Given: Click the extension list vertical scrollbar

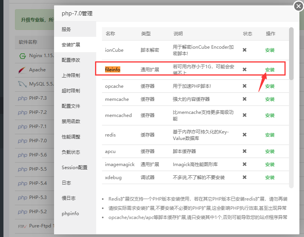Looking at the screenshot, I should pyautogui.click(x=291, y=54).
